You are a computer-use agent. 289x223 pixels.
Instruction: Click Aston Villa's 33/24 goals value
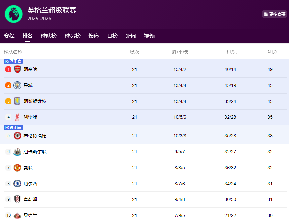tap(230, 101)
